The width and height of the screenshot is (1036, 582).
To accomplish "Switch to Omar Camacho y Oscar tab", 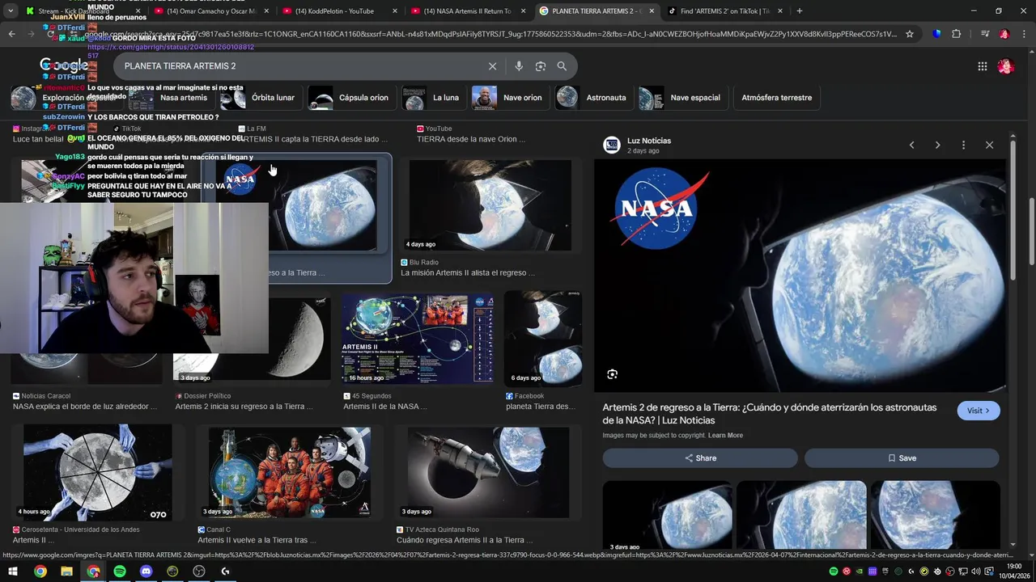I will pyautogui.click(x=210, y=11).
